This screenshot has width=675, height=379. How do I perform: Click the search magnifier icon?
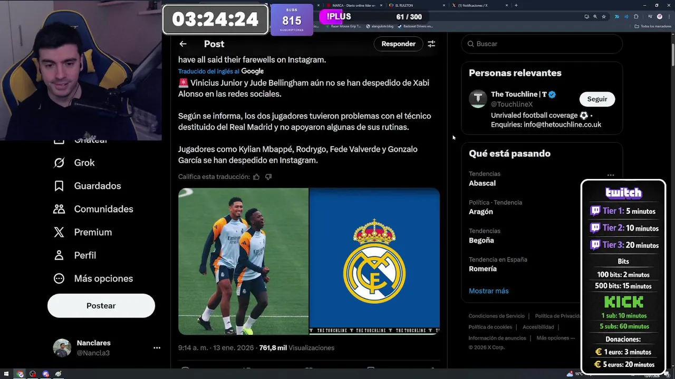(x=470, y=44)
